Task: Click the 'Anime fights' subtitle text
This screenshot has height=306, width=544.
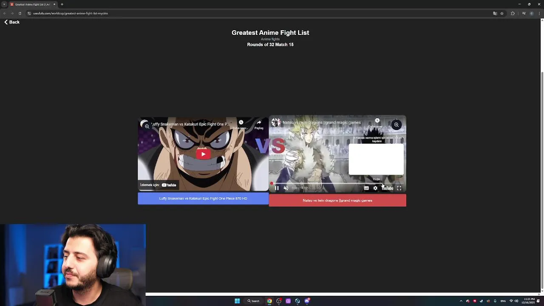Action: click(270, 39)
